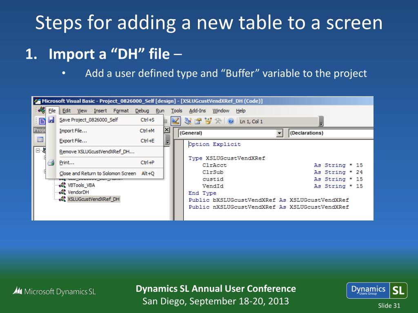
Task: Click the Toolbox hammer-and-wrench icon
Action: pyautogui.click(x=218, y=121)
